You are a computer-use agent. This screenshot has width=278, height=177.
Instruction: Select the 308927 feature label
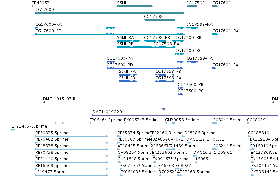tap(183, 166)
